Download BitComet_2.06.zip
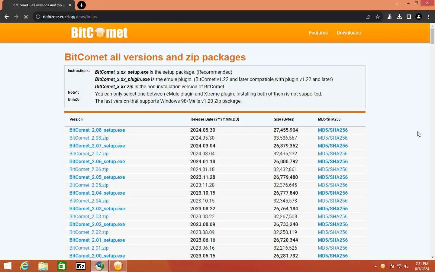Viewport: 435px width, 272px height. (x=89, y=169)
